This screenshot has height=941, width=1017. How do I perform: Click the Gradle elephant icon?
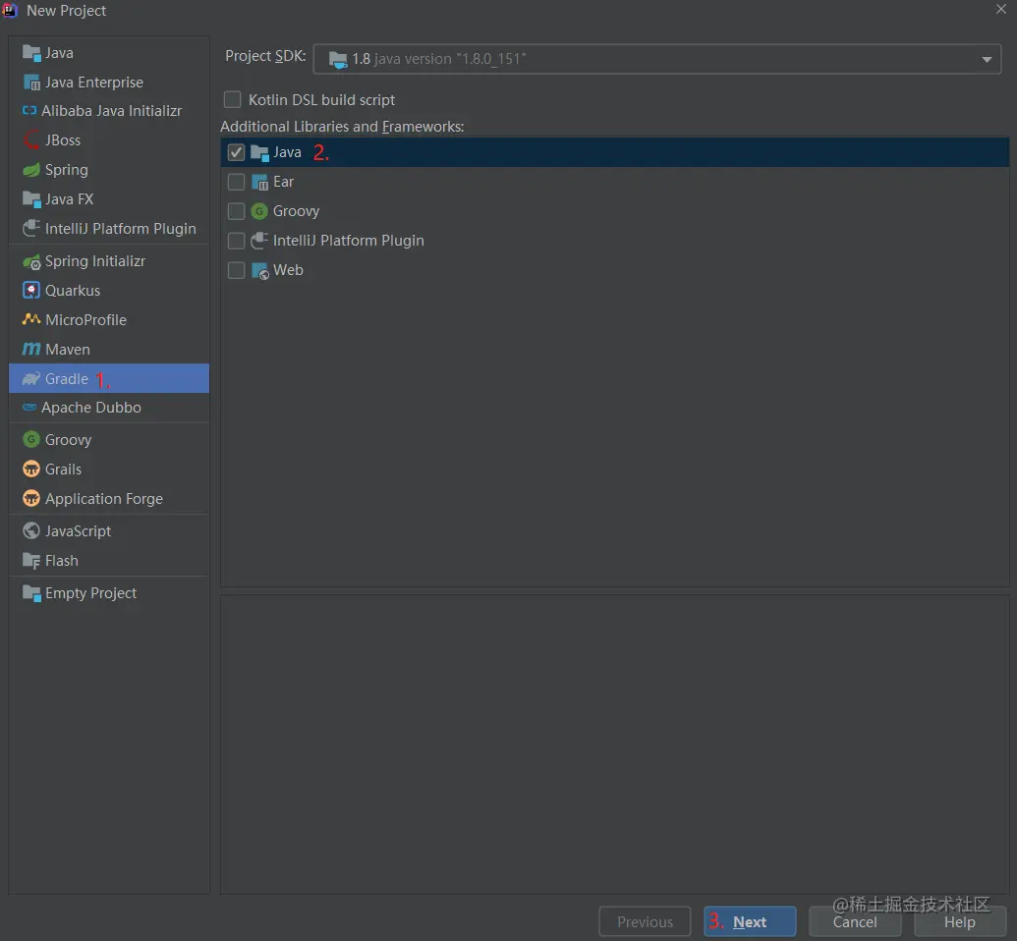point(31,379)
